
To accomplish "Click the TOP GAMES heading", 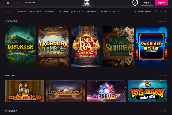I will click(x=10, y=76).
